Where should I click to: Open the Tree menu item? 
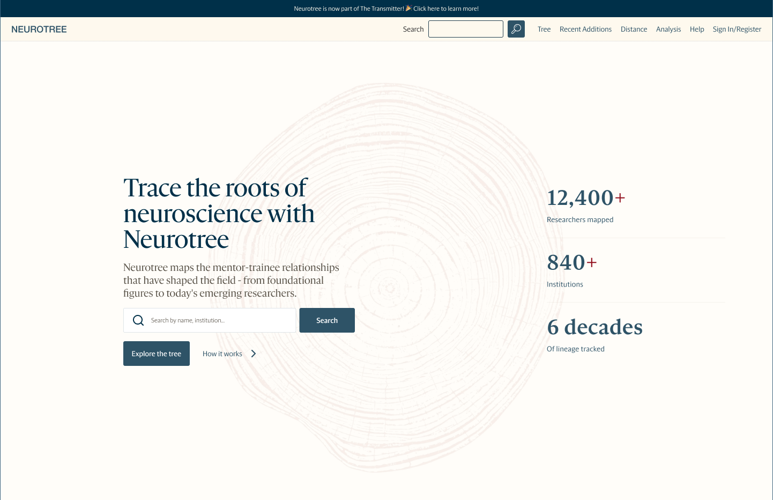click(x=544, y=30)
